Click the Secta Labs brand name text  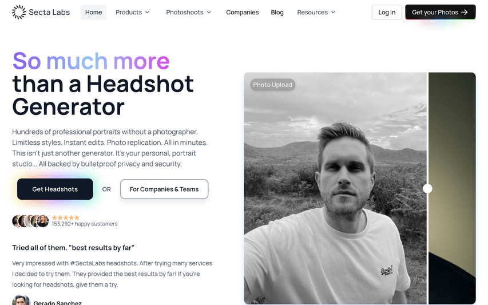coord(49,12)
